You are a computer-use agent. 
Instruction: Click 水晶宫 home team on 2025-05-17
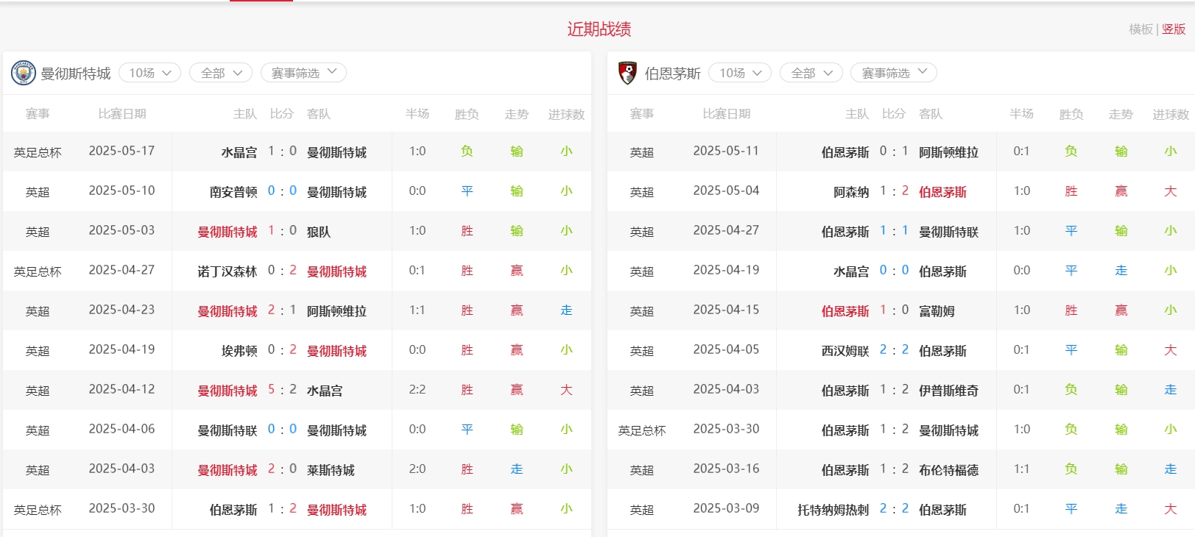pos(239,152)
